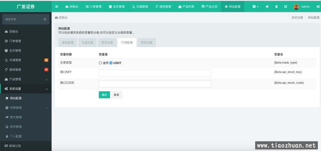Viewport: 321px width, 151px height.
Task: Click the sidebar 图文管理 leaf icon
Action: (x=7, y=117)
